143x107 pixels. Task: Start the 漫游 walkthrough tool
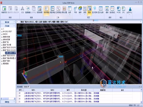tap(107, 10)
